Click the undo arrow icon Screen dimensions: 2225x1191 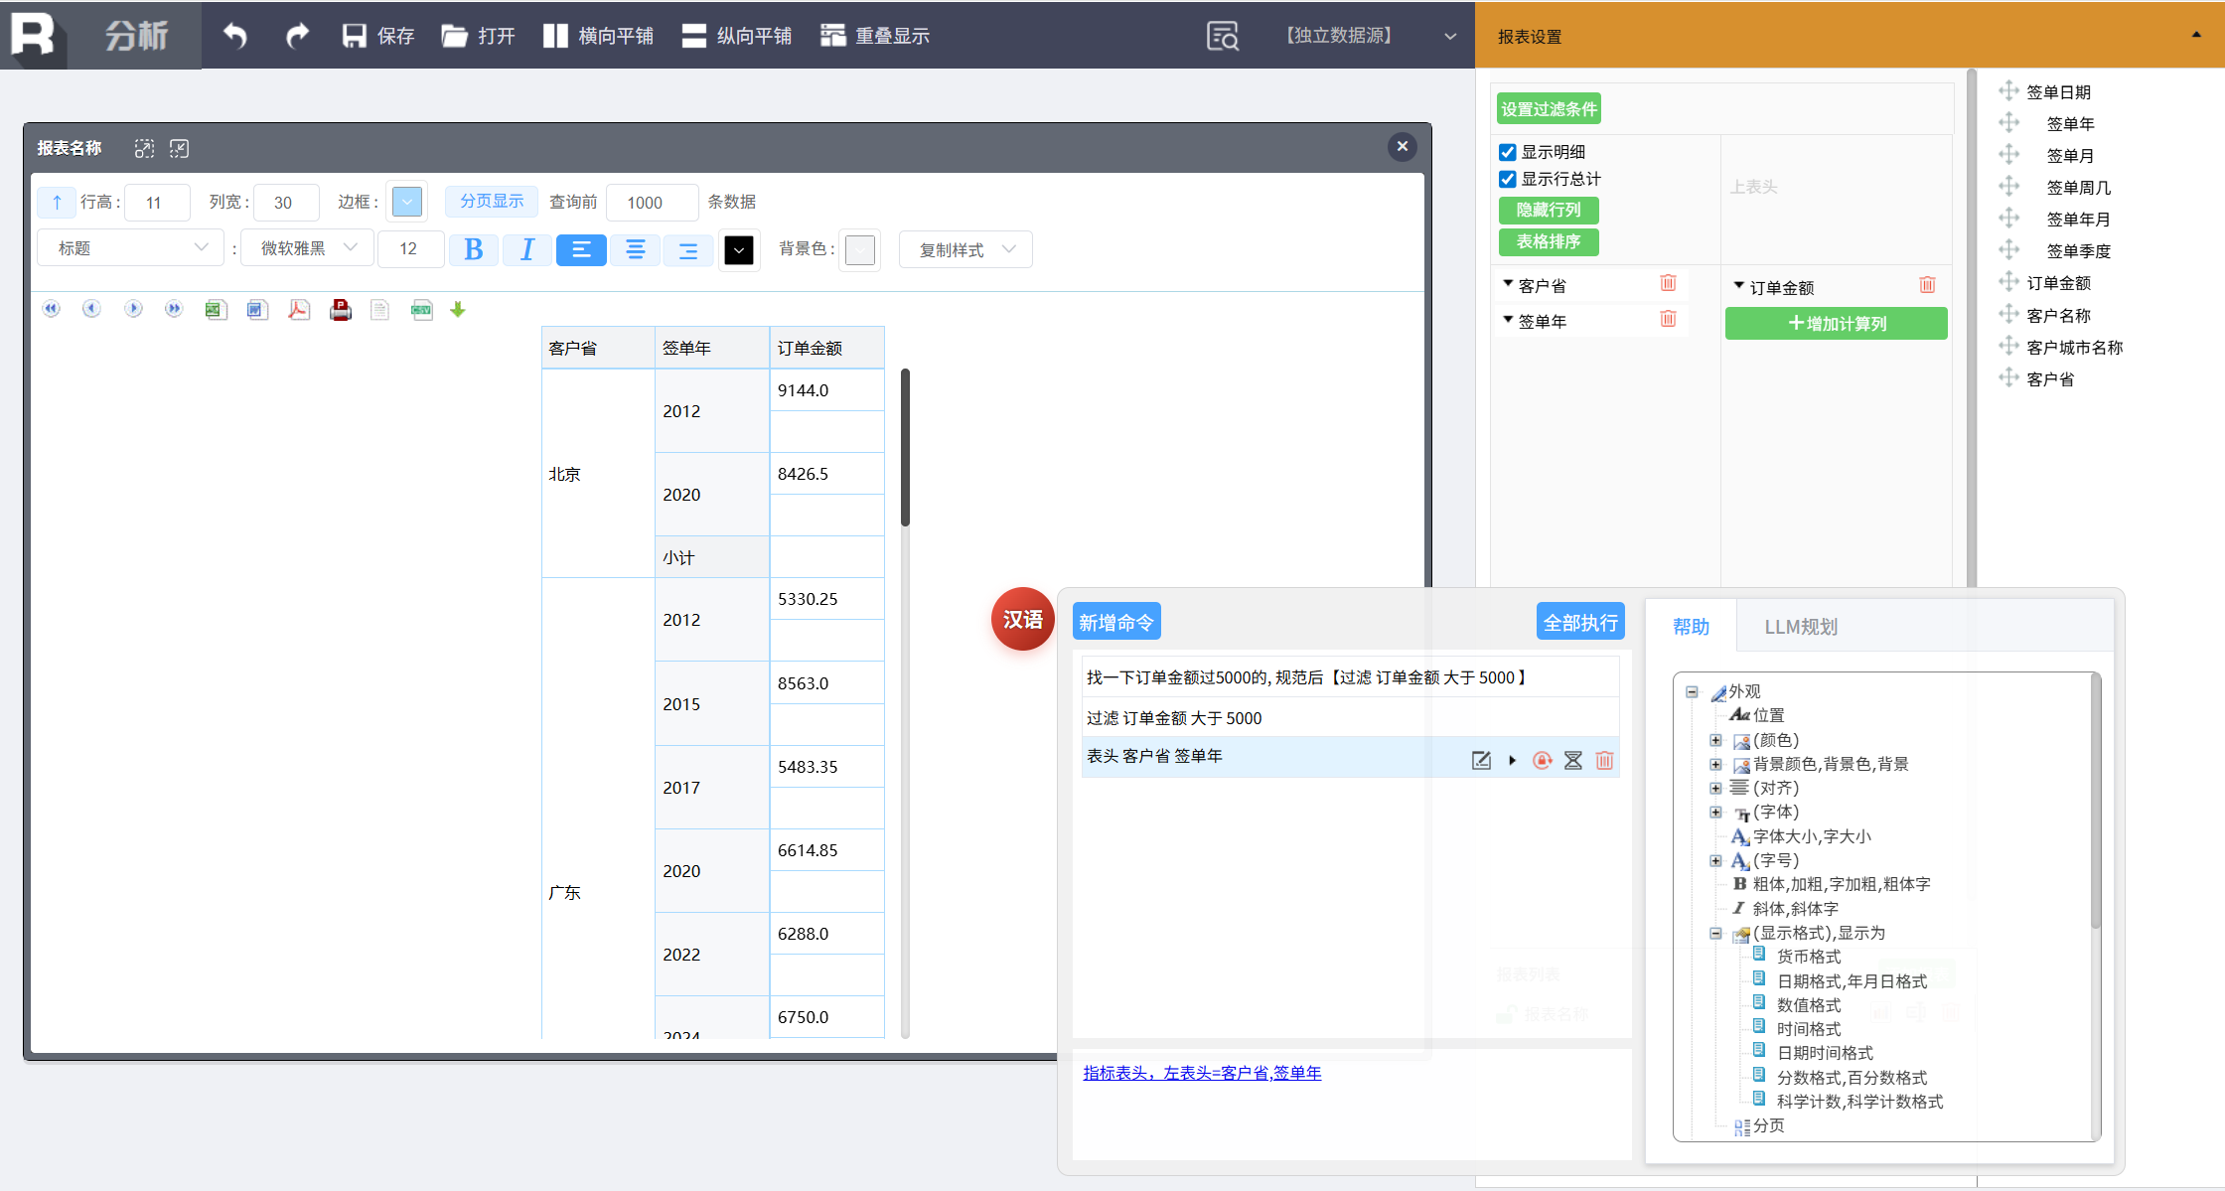(234, 36)
